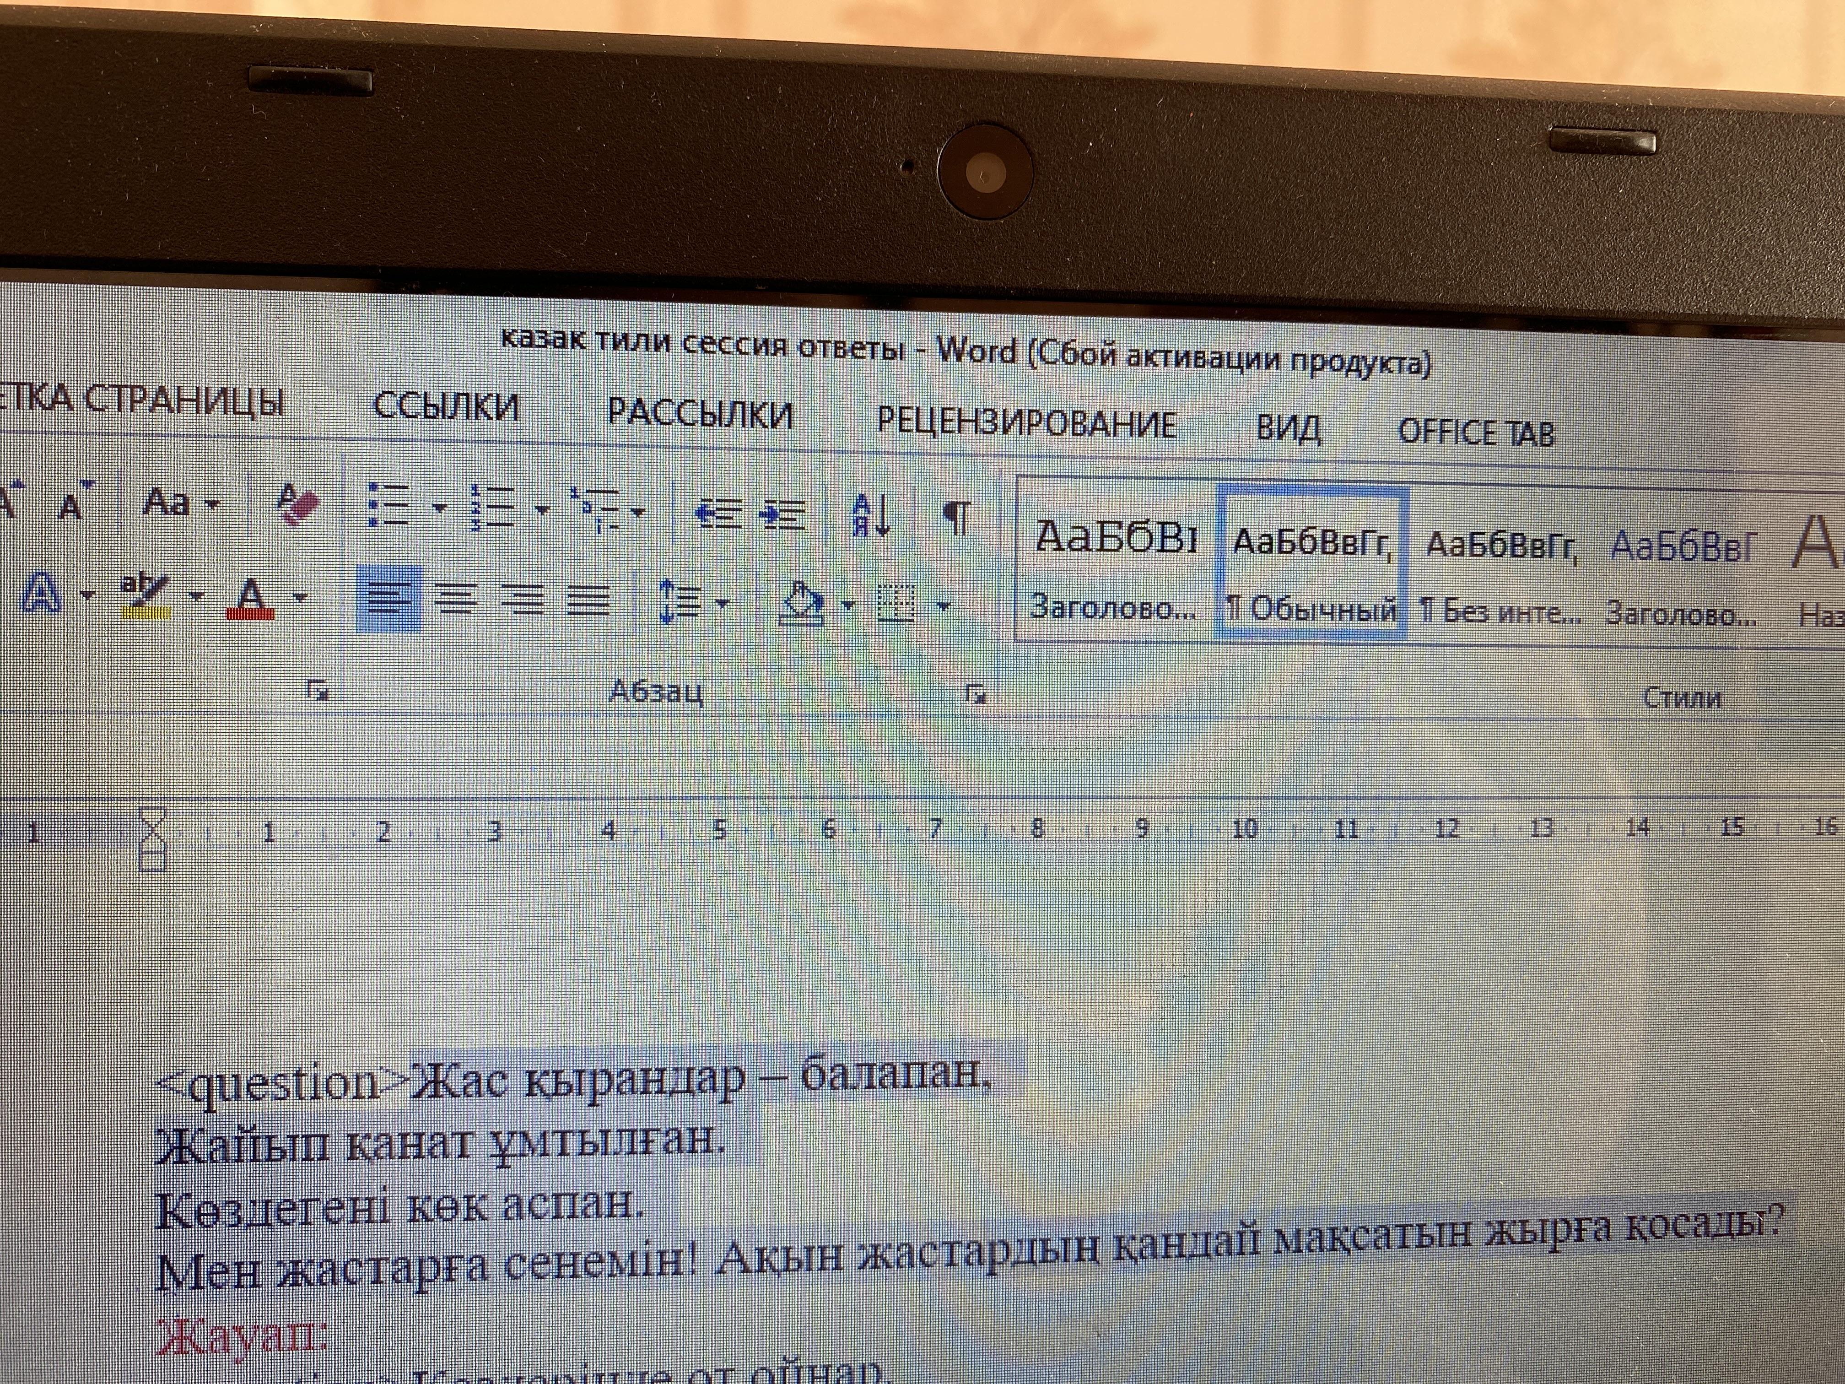1845x1384 pixels.
Task: Click the bulleted list icon
Action: pos(388,506)
